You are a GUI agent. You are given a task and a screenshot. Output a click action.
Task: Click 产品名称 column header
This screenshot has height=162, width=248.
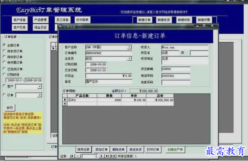point(82,96)
